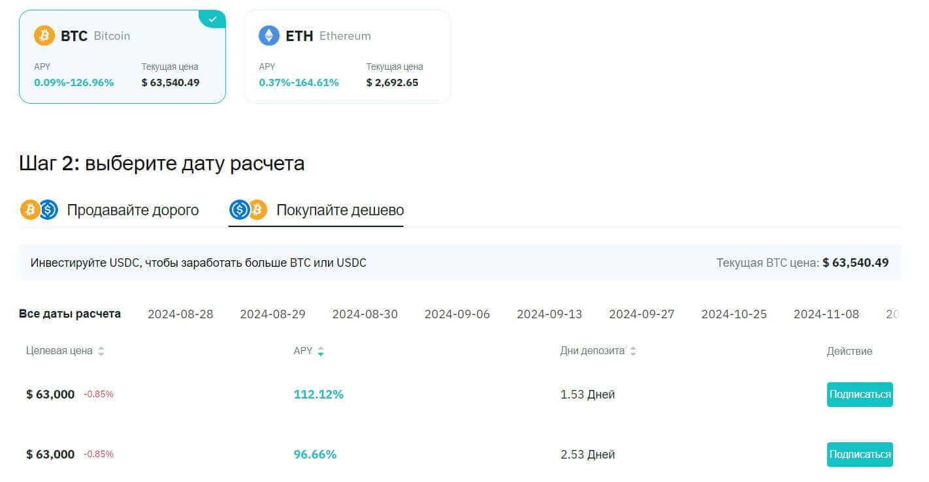This screenshot has width=929, height=482.
Task: Show Все даты расчета filter
Action: 70,314
